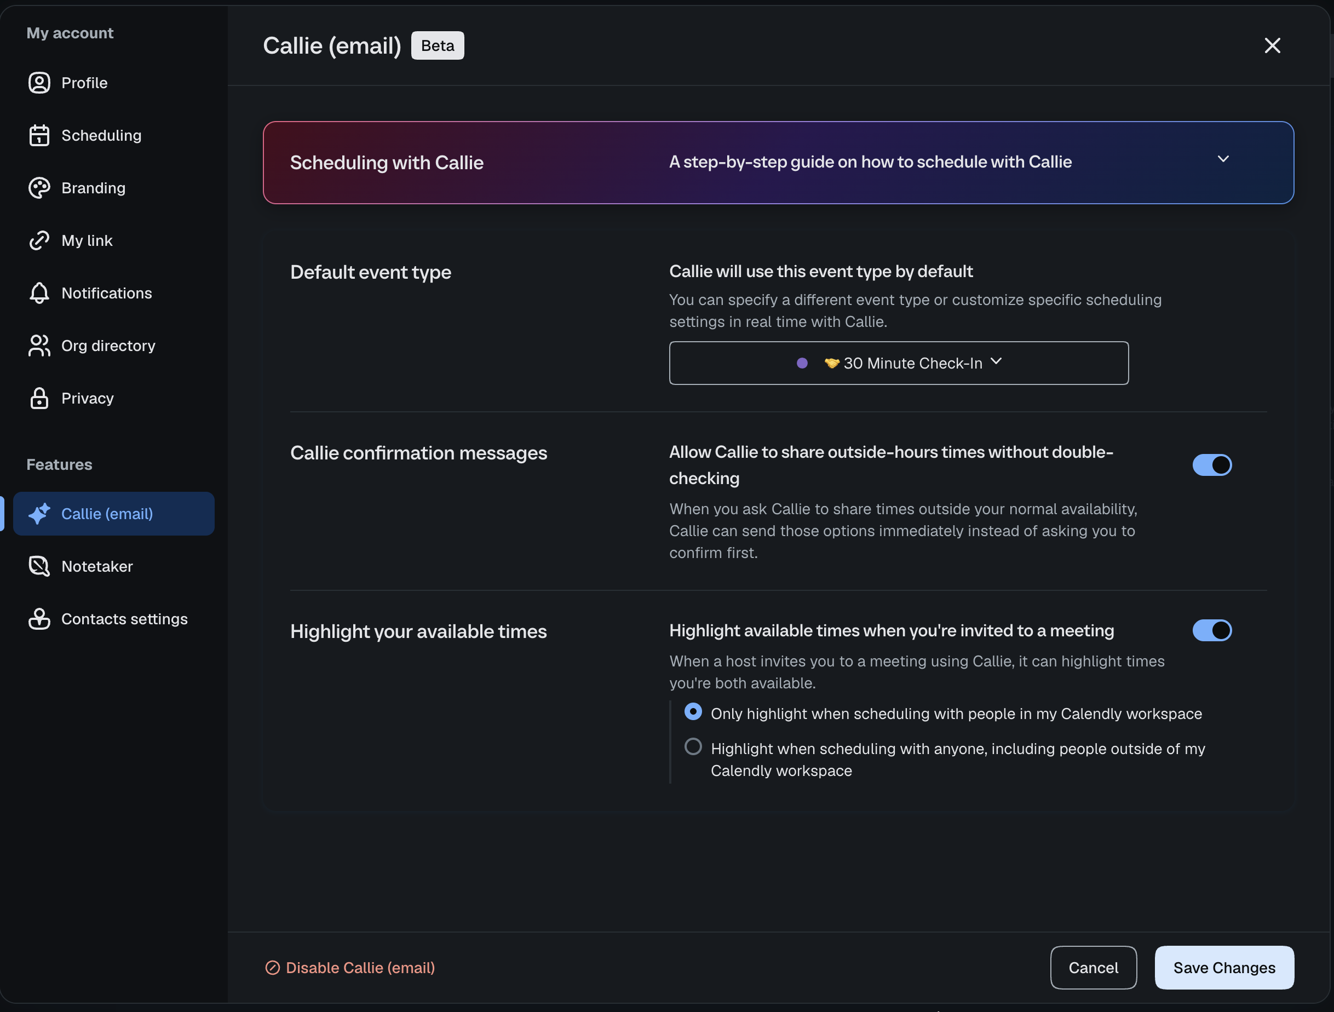Click the Org directory people icon
1334x1012 pixels.
39,346
